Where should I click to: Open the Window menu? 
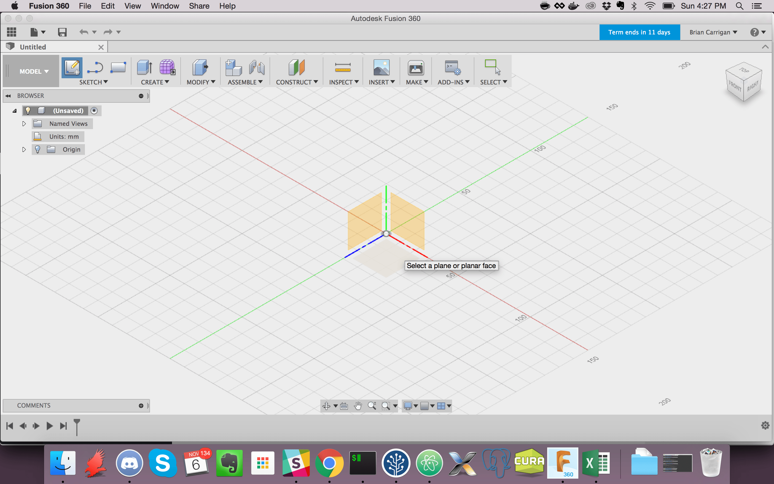[x=165, y=6]
